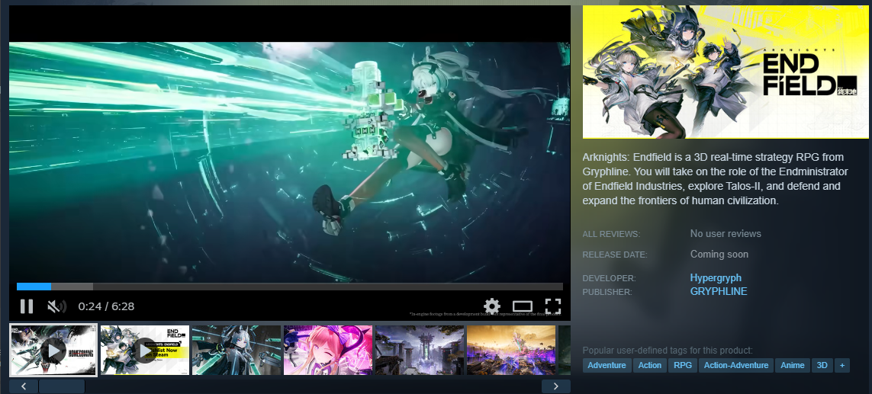Open the golden landscape screenshot thumbnail

[x=511, y=350]
